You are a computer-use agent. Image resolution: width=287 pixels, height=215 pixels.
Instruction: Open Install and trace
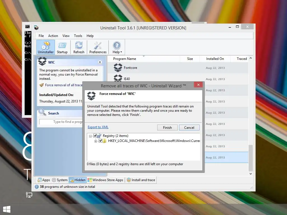tap(141, 180)
